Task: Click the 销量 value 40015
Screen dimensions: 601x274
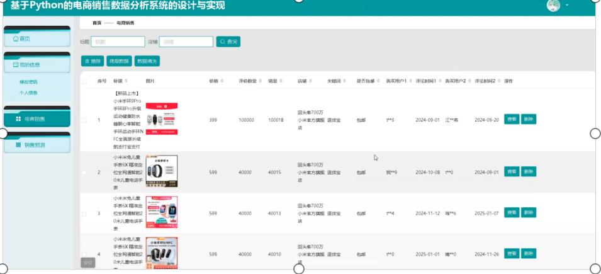Action: click(x=274, y=173)
